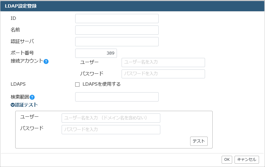The width and height of the screenshot is (265, 167).
Task: Confirm with the OK button
Action: [227, 160]
